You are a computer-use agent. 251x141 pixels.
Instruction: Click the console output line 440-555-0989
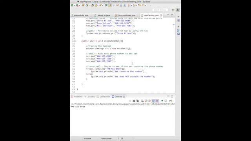[78, 107]
